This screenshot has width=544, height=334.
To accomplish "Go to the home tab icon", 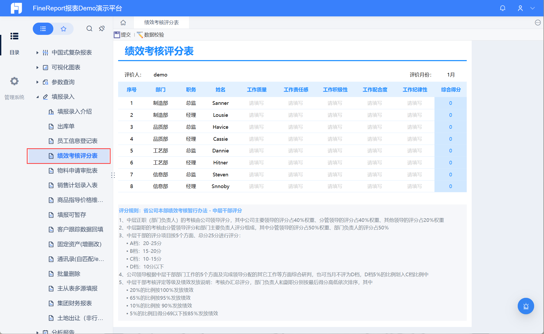I will pos(123,23).
